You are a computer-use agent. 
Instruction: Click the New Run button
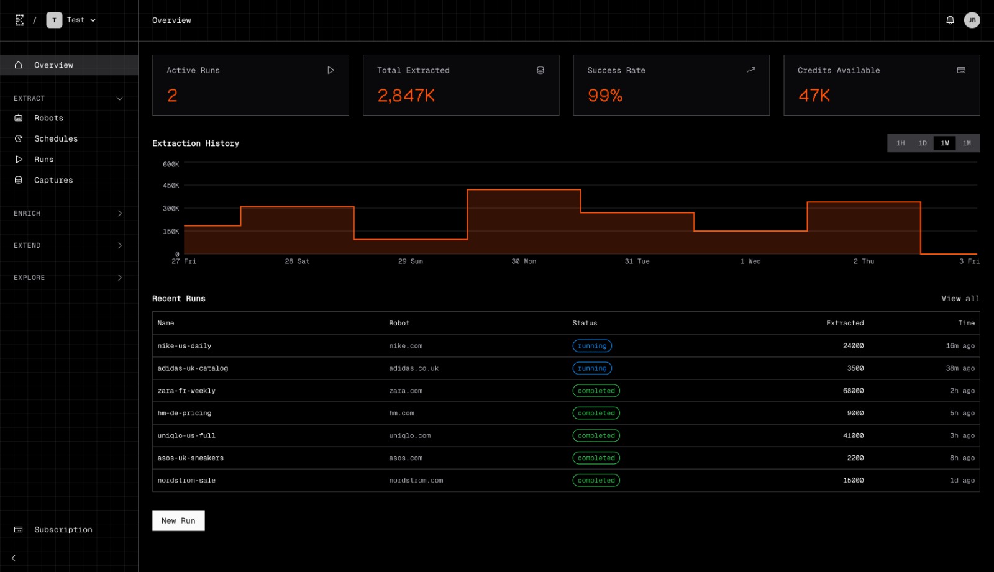click(178, 520)
